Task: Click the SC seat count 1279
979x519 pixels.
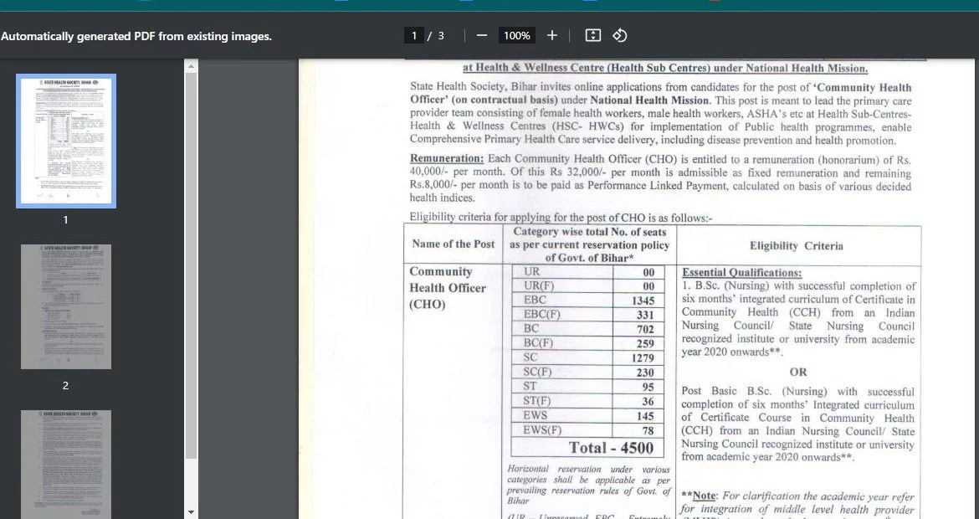Action: (x=643, y=358)
